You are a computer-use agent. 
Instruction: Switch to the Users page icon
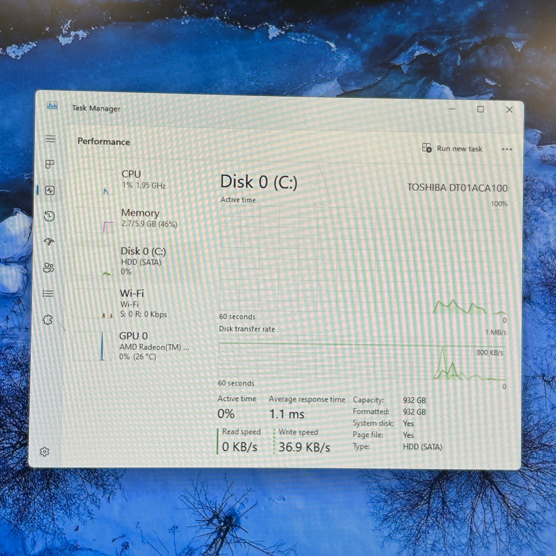coord(49,268)
